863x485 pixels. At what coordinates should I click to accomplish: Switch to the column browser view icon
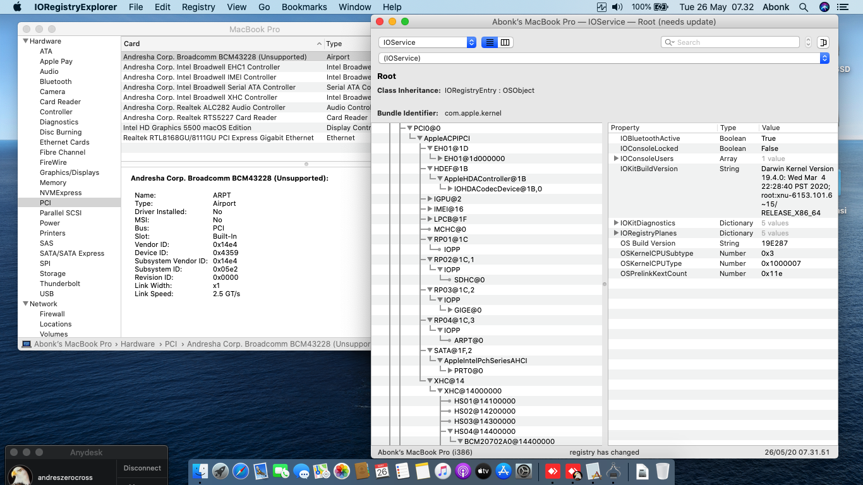[505, 42]
